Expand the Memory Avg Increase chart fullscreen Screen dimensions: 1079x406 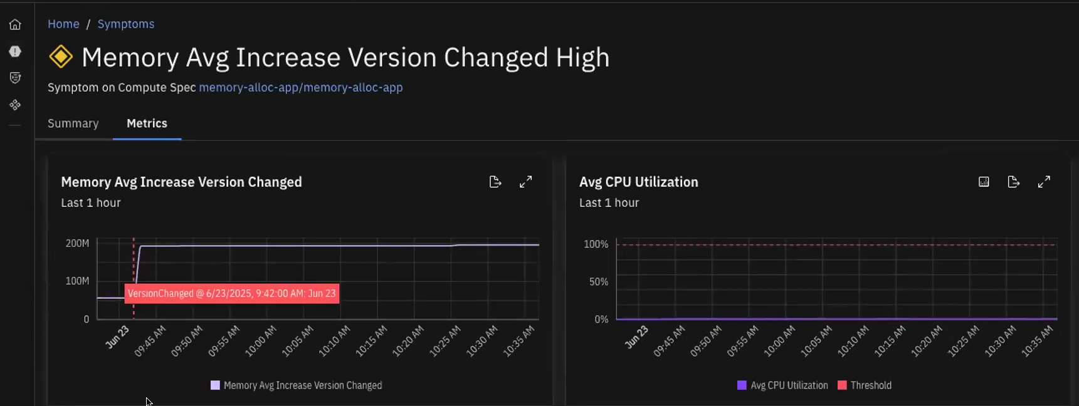tap(526, 182)
